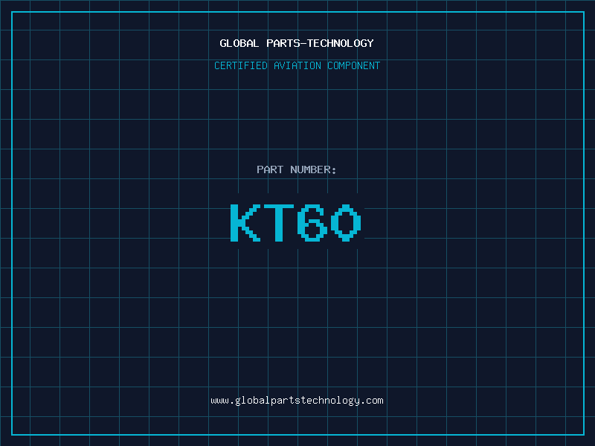The height and width of the screenshot is (446, 595).
Task: Select the KT60 part number text
Action: tap(295, 223)
